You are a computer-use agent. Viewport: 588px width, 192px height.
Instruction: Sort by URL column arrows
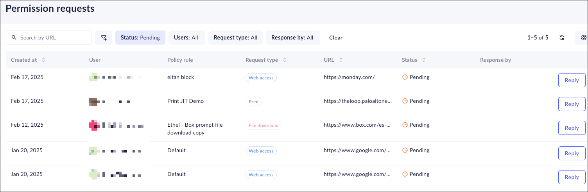click(341, 60)
